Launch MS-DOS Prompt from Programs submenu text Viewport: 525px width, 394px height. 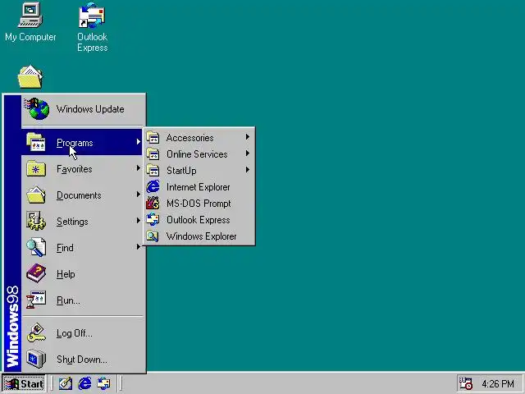[x=199, y=204]
